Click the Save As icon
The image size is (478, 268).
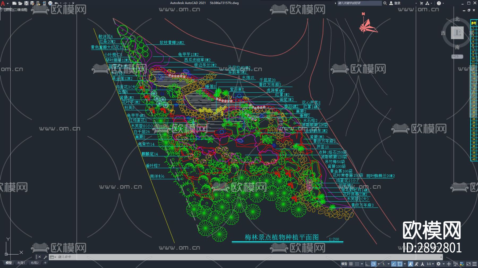[x=32, y=3]
